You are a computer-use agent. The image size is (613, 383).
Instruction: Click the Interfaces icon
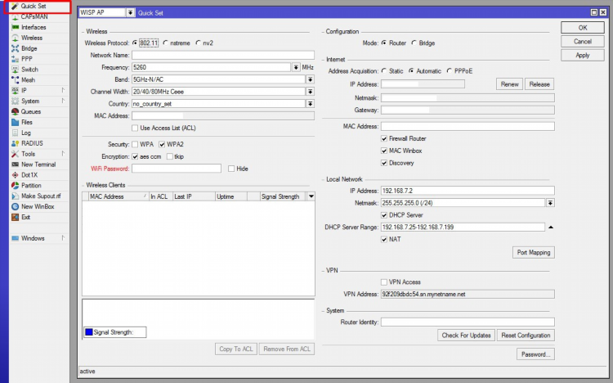[15, 27]
